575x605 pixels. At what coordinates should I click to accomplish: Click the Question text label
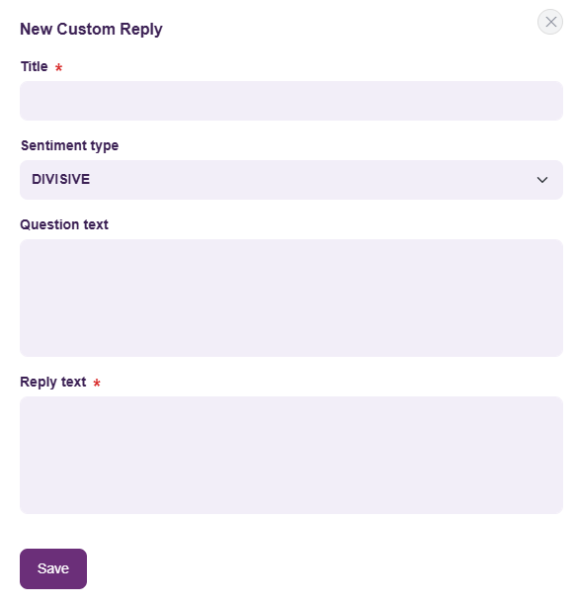point(64,224)
